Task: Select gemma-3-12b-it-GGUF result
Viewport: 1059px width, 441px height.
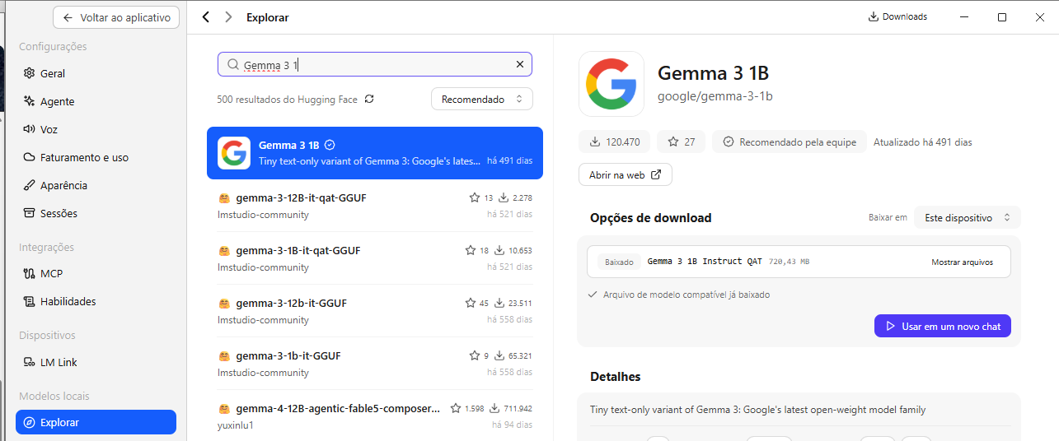Action: click(x=375, y=311)
